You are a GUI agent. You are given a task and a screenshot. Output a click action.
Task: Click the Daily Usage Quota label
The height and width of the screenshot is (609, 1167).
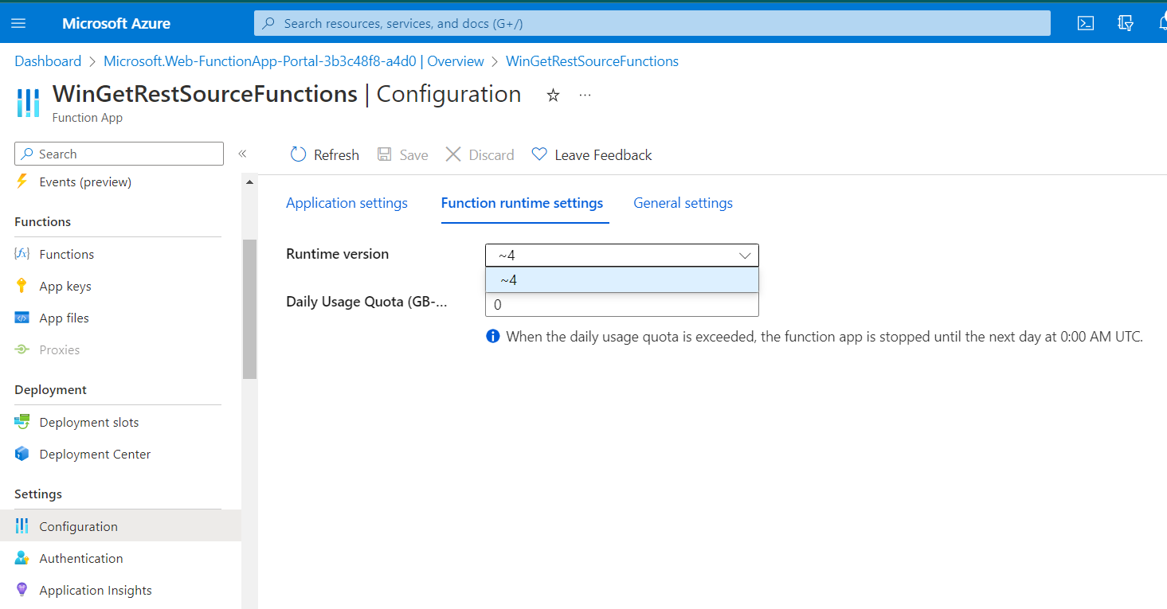coord(367,302)
